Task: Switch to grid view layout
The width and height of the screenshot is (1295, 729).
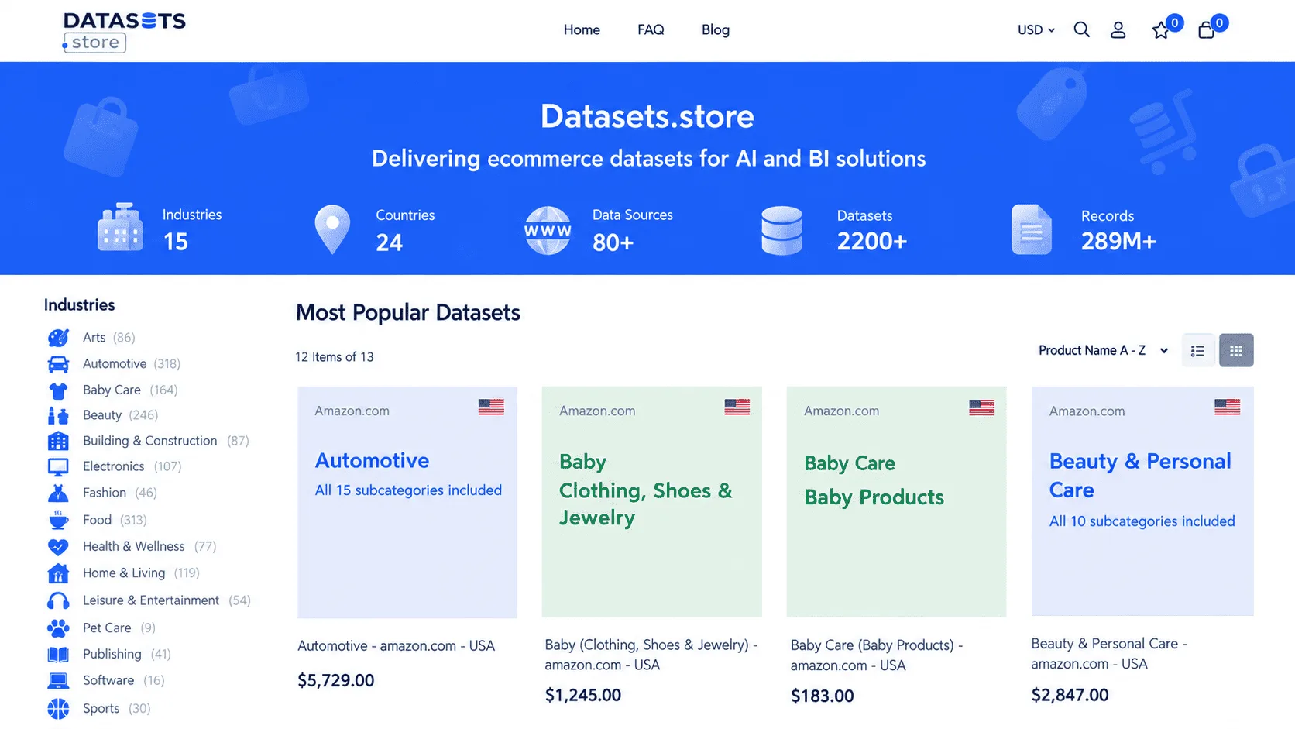Action: tap(1236, 351)
